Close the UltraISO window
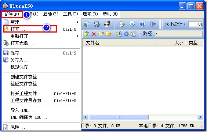 pos(199,6)
